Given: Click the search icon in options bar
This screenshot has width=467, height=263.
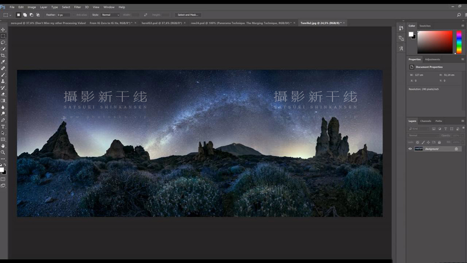Looking at the screenshot, I should pyautogui.click(x=459, y=15).
